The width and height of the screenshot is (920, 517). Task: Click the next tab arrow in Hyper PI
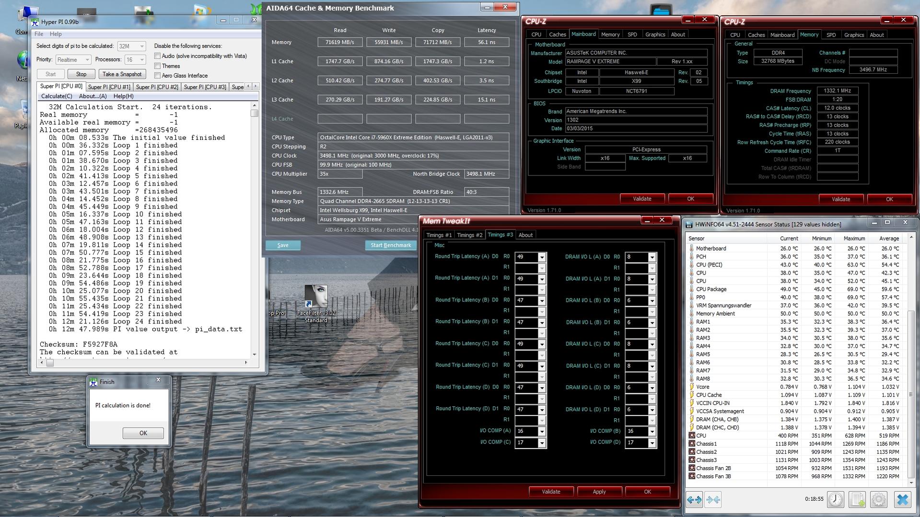[x=256, y=86]
